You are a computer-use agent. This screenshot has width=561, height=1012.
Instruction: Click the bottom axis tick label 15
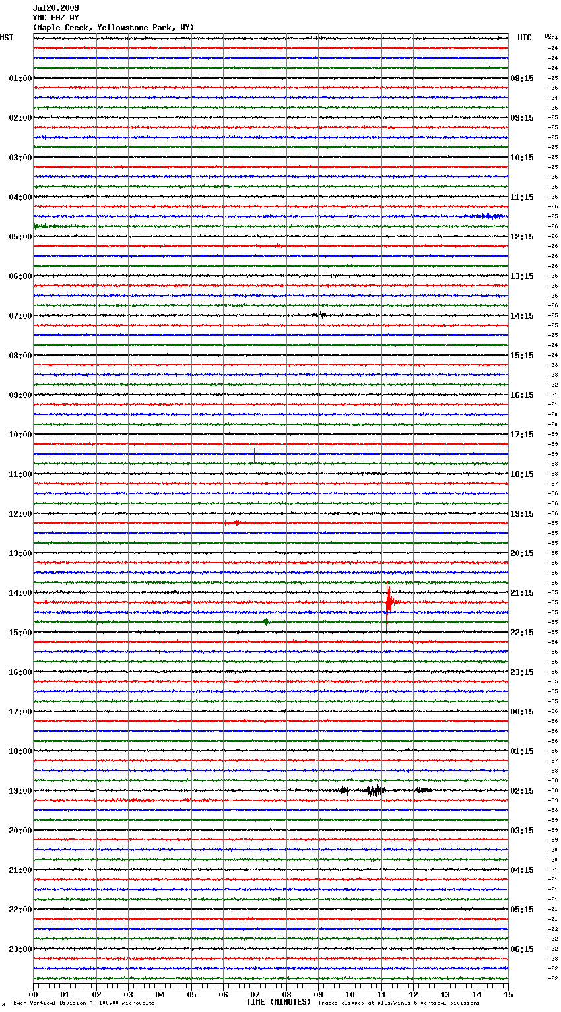(x=508, y=994)
